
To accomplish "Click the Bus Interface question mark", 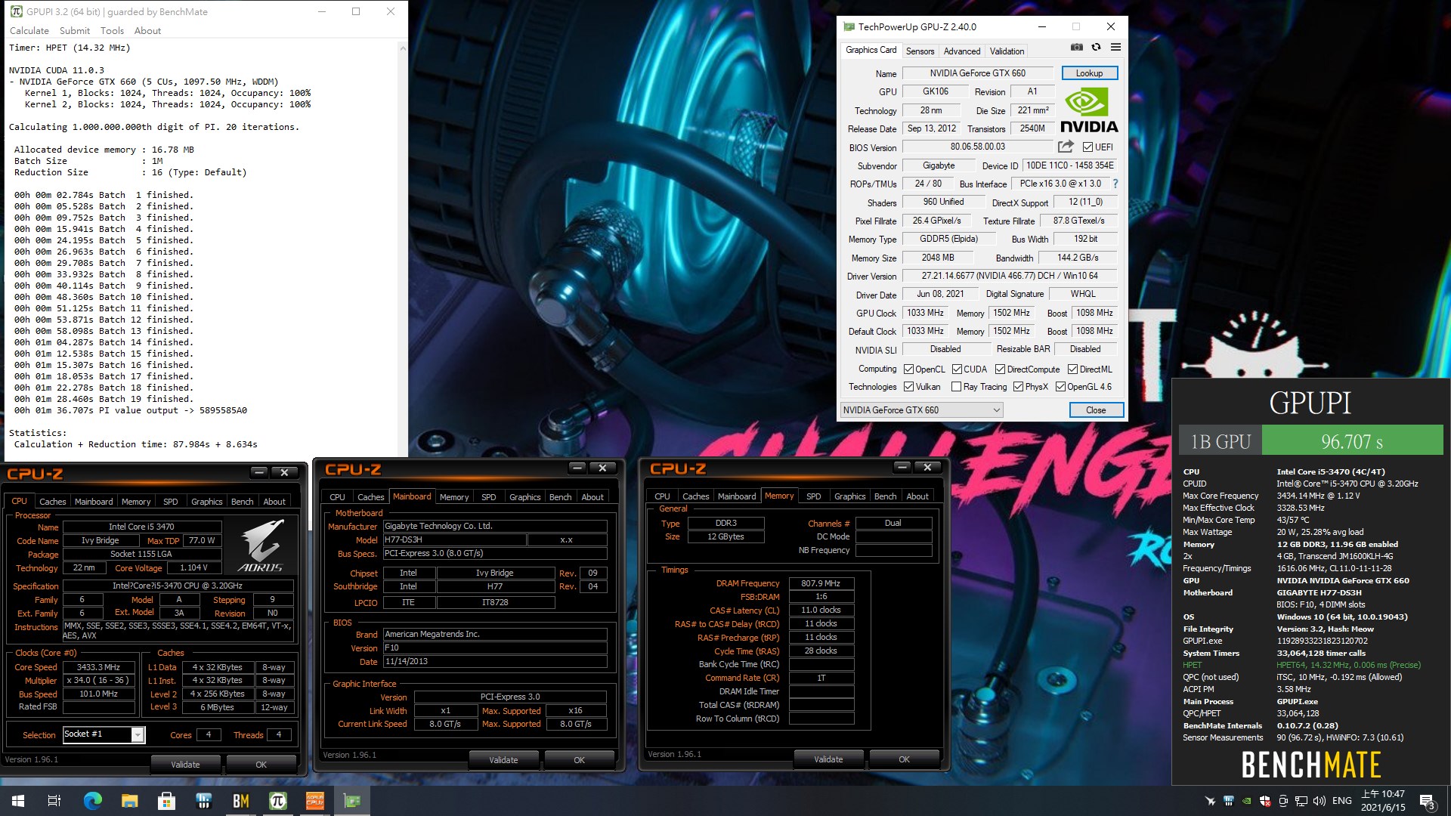I will point(1115,184).
